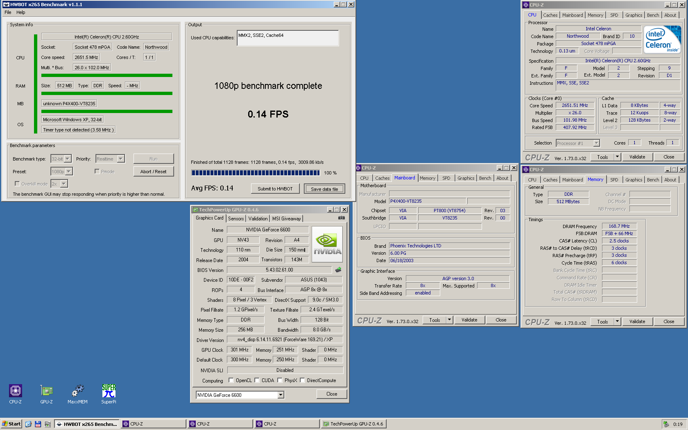Open the Preset 1080p dropdown
The height and width of the screenshot is (430, 688).
[69, 171]
